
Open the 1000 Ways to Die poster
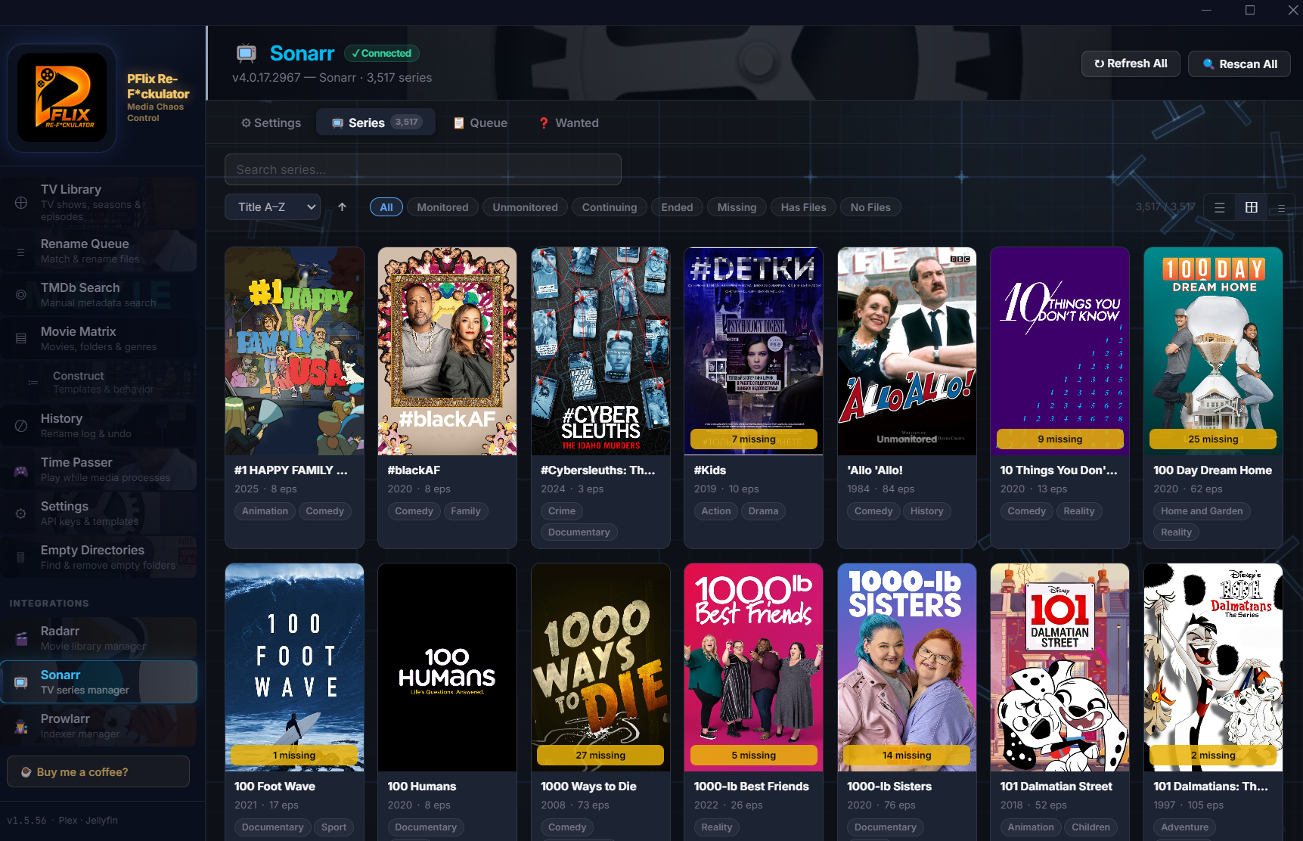click(600, 667)
